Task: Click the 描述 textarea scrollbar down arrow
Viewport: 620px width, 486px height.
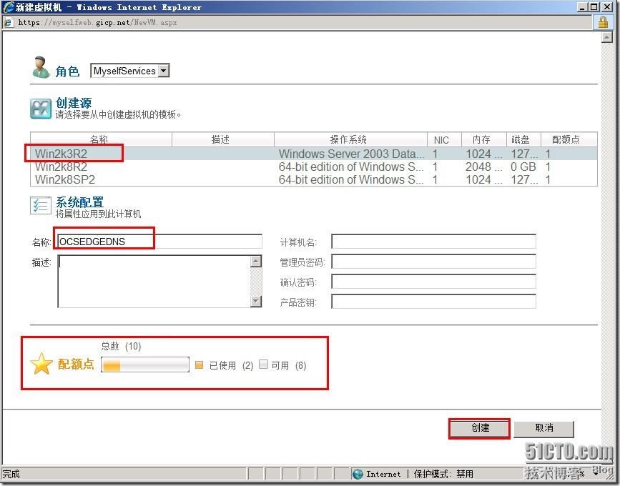Action: 255,302
